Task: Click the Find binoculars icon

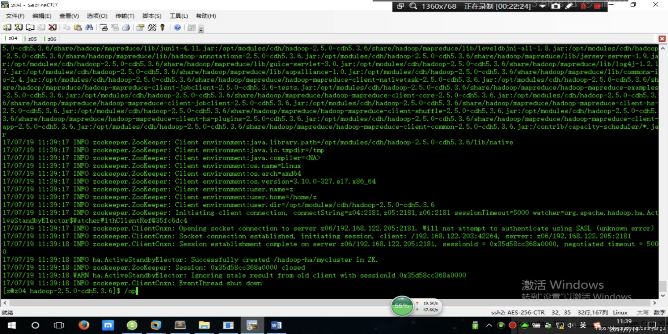Action: [x=89, y=28]
